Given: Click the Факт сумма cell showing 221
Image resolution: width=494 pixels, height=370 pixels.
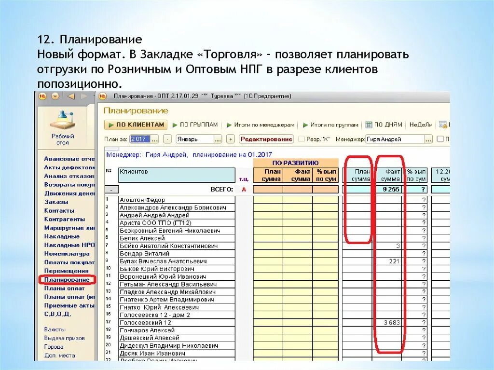Looking at the screenshot, I should coord(387,261).
